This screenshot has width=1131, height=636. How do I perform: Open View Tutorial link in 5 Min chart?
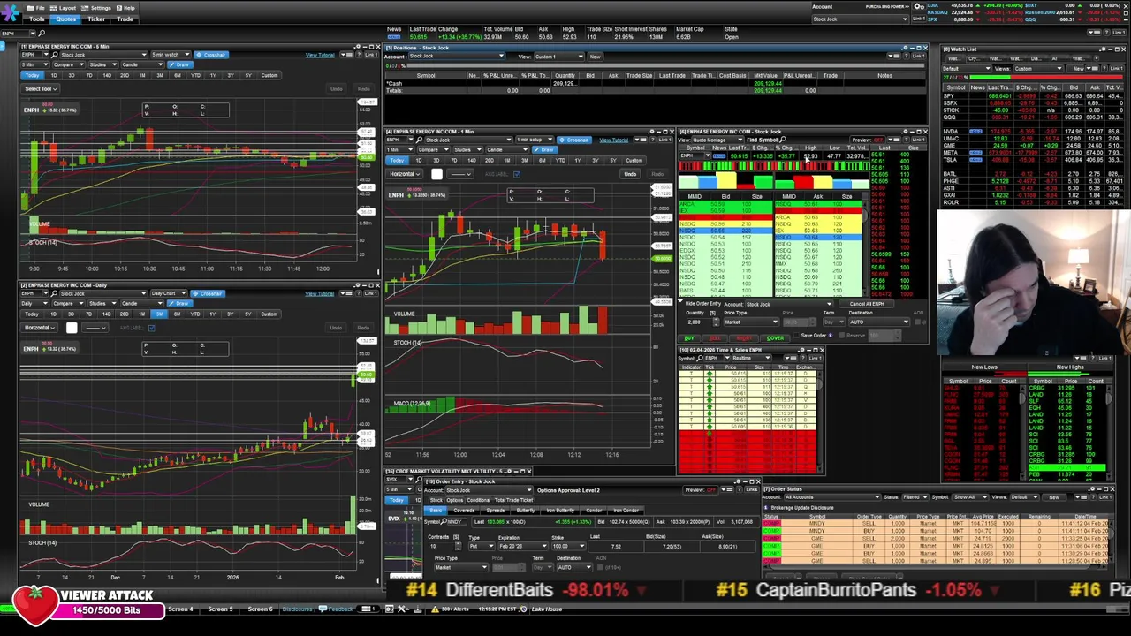(x=320, y=55)
